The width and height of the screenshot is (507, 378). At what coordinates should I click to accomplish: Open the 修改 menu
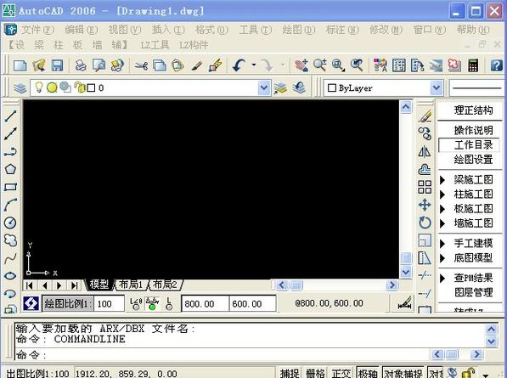[x=386, y=30]
